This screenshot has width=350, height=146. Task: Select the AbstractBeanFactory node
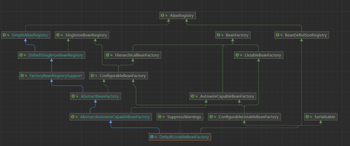[x=96, y=96]
